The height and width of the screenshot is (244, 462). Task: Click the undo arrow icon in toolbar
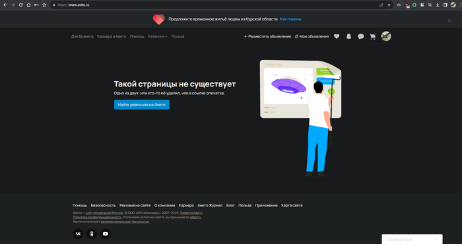[36, 5]
